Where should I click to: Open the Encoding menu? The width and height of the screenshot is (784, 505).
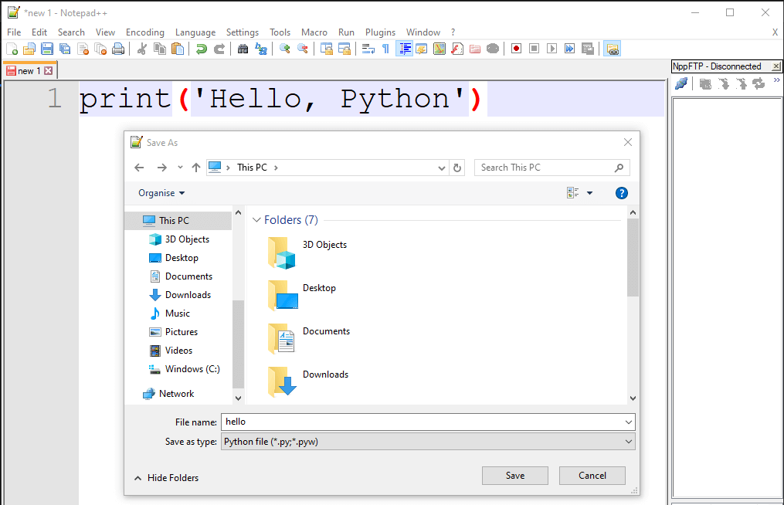point(145,32)
